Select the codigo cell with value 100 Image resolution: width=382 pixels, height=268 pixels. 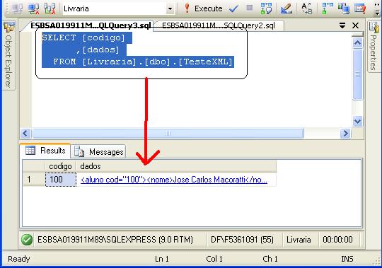[61, 180]
